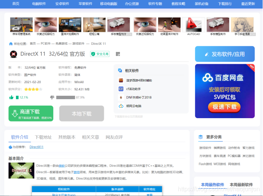Open 赛车竞速 category link

[220, 156]
